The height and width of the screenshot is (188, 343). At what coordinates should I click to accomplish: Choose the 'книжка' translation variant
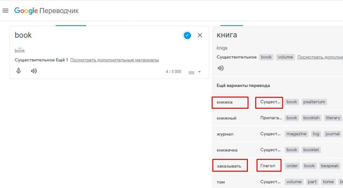coord(225,102)
